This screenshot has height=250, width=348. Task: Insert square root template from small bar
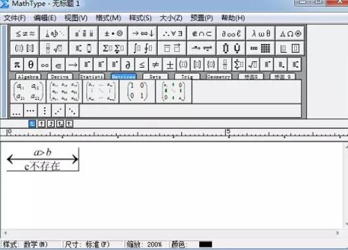[x=252, y=64]
